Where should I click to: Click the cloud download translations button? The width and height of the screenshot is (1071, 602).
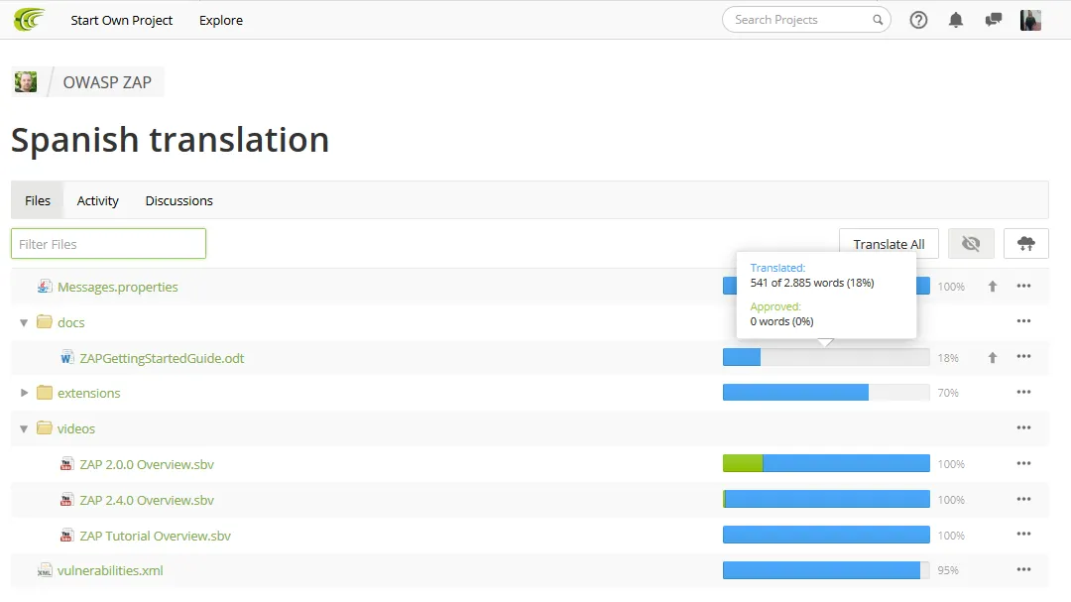(1026, 243)
